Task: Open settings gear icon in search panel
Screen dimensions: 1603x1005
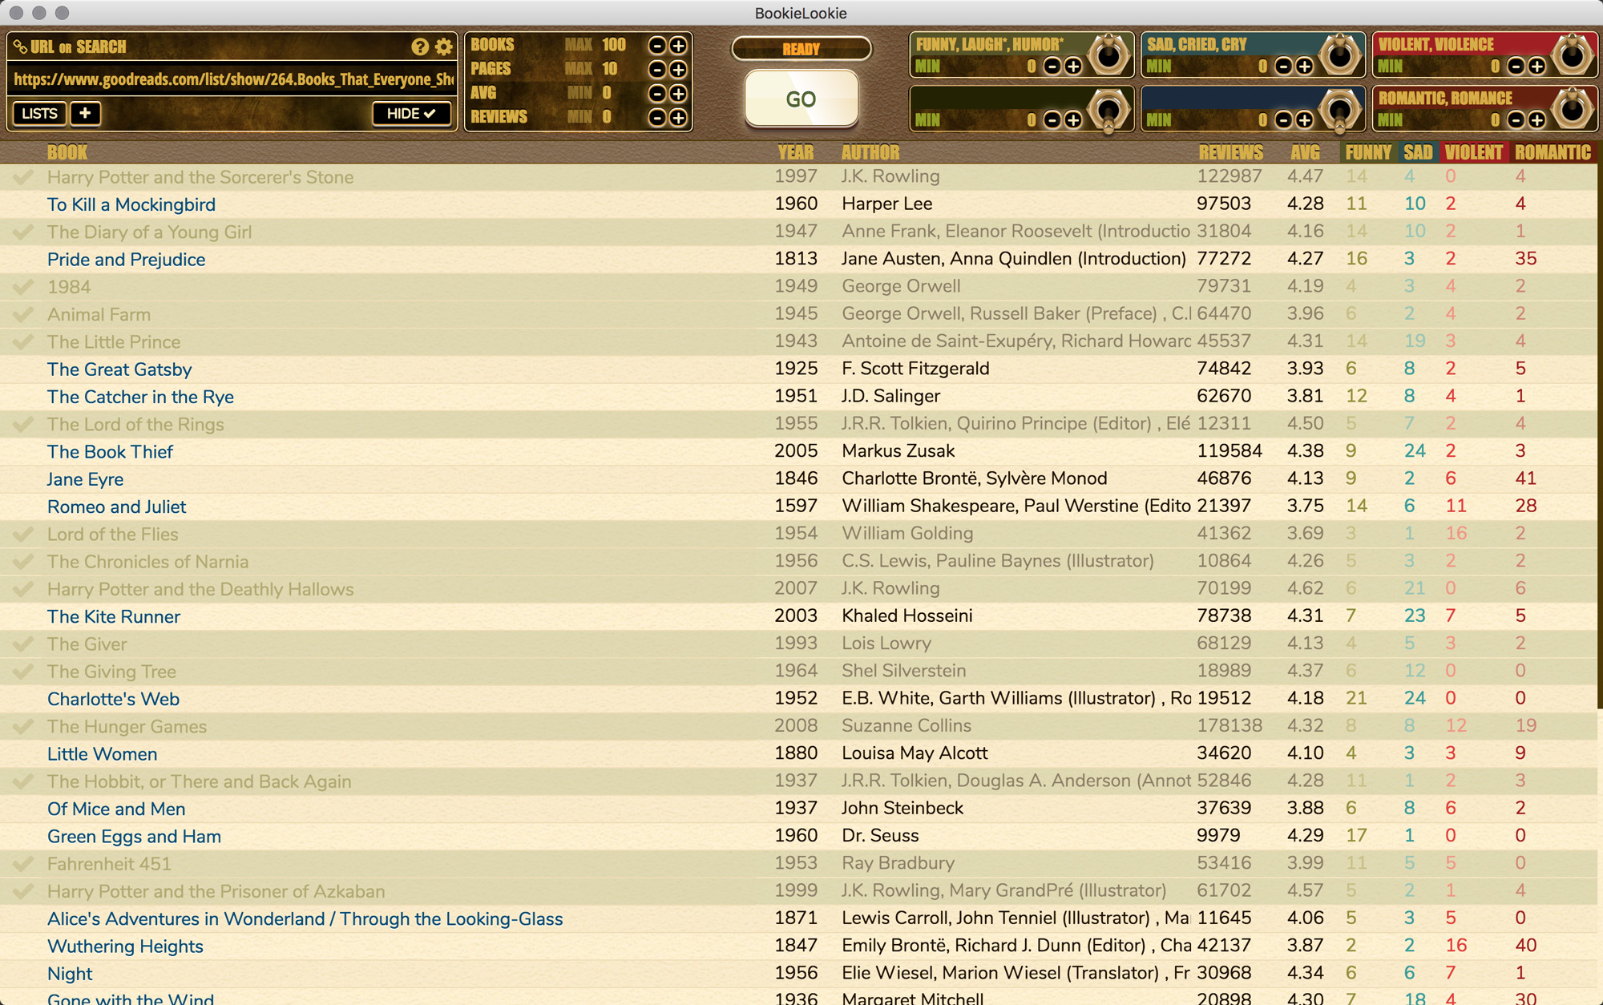Action: tap(443, 46)
